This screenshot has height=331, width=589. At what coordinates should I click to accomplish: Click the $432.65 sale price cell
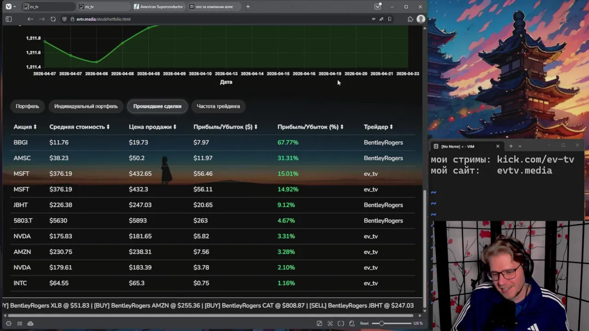(x=140, y=174)
